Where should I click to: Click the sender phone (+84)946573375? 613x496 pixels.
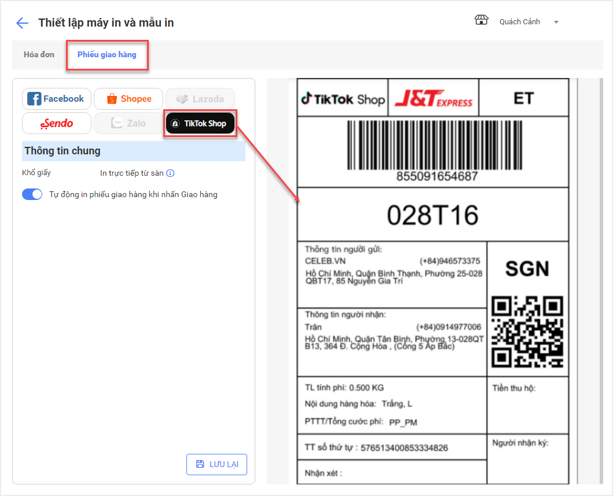click(450, 261)
